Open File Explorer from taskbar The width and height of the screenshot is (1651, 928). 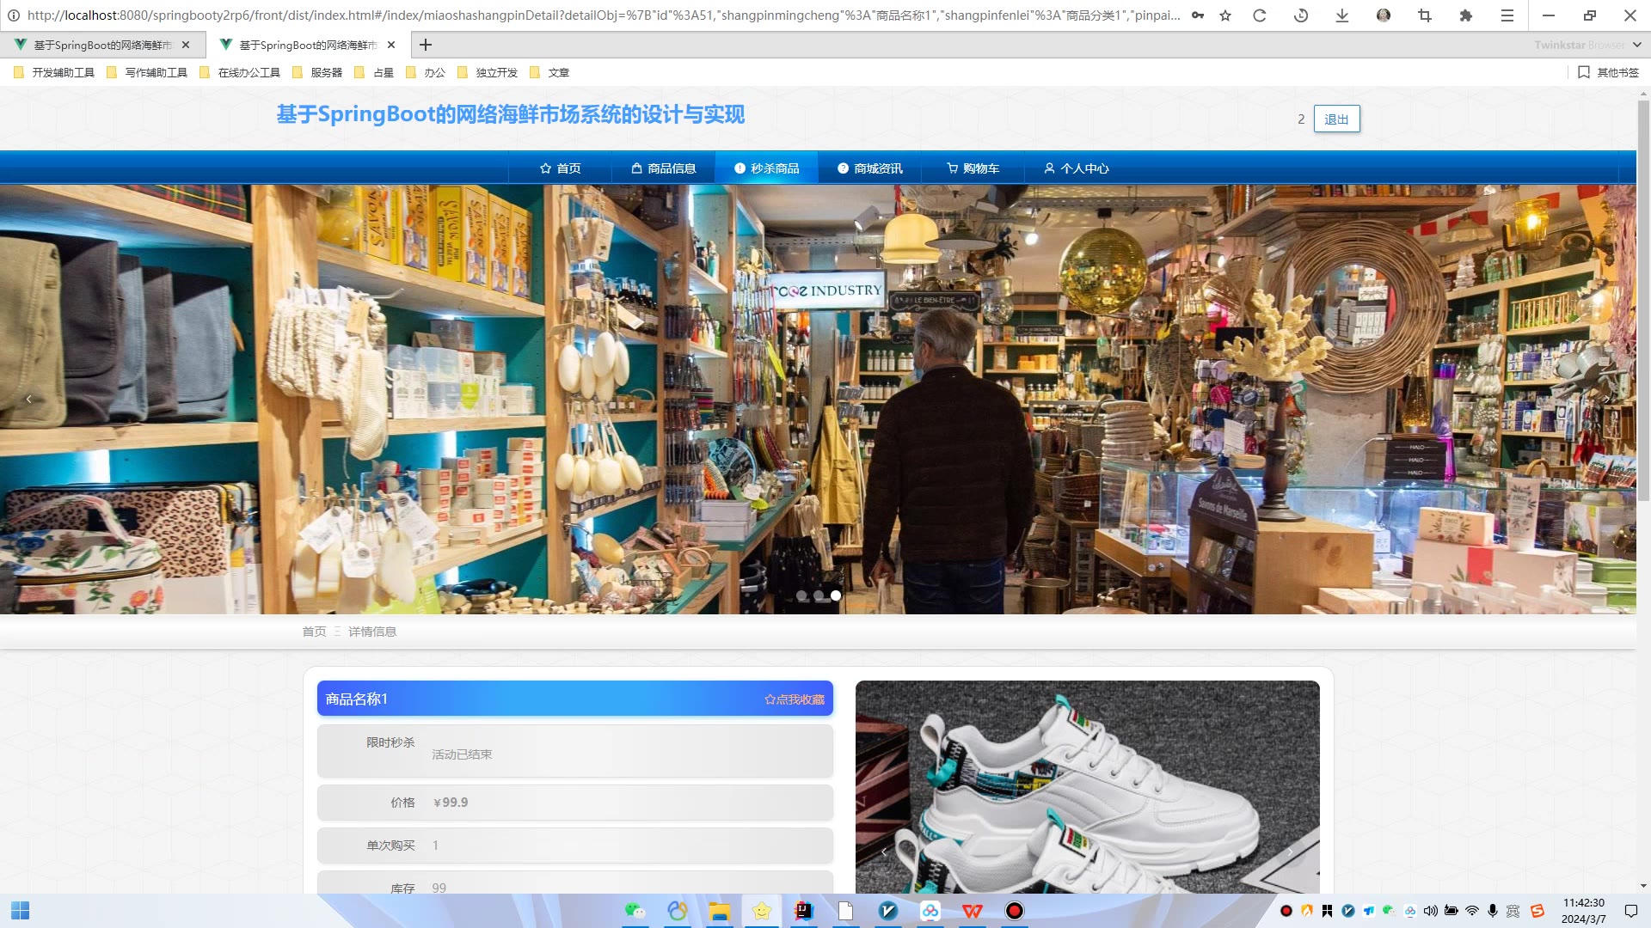pos(719,911)
